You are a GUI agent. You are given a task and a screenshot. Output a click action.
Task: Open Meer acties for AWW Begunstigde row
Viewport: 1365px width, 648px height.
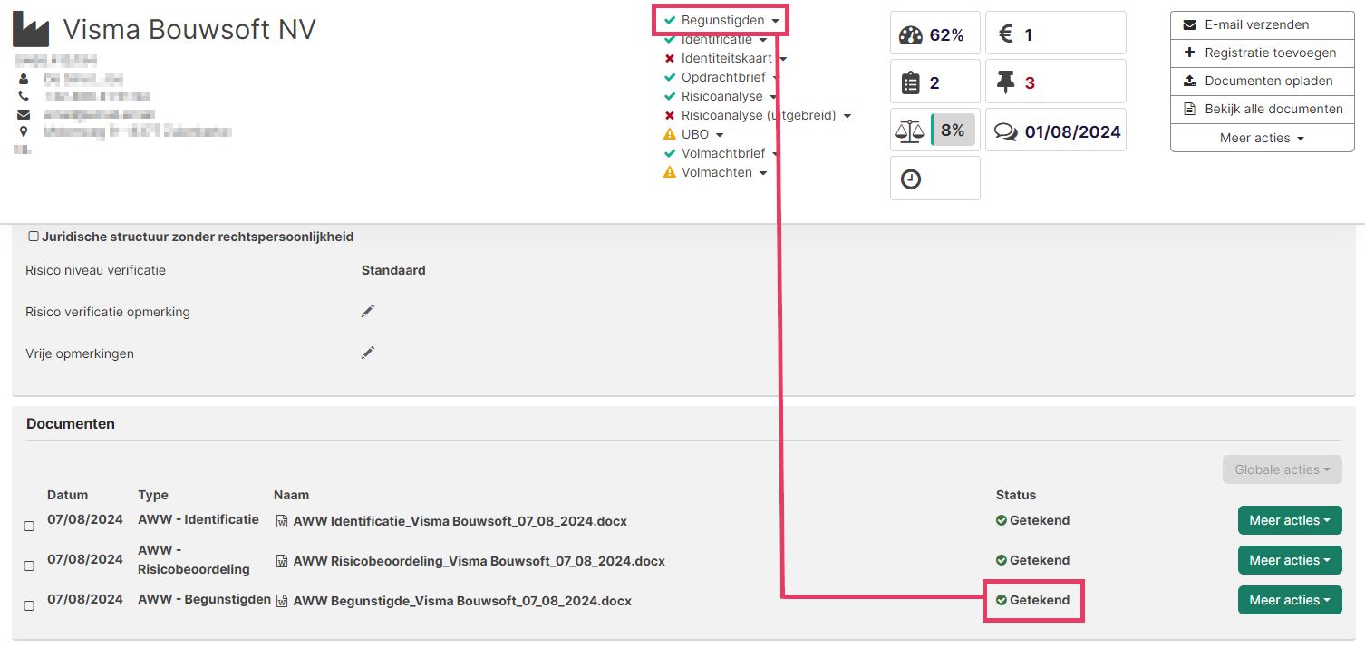1290,600
